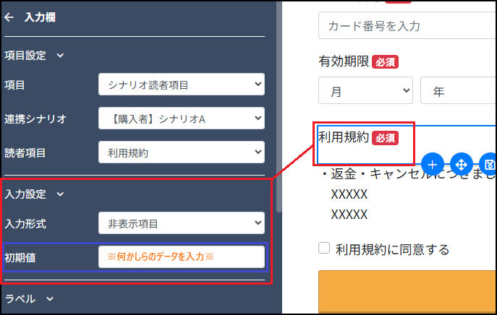Click the settings panel vertical scrollbar
This screenshot has height=315, width=497.
(279, 108)
